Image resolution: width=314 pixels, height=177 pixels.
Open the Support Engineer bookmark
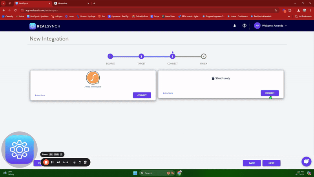214,17
